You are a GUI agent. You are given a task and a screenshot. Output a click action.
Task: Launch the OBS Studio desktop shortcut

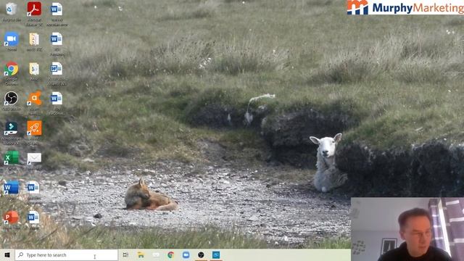[x=12, y=99]
